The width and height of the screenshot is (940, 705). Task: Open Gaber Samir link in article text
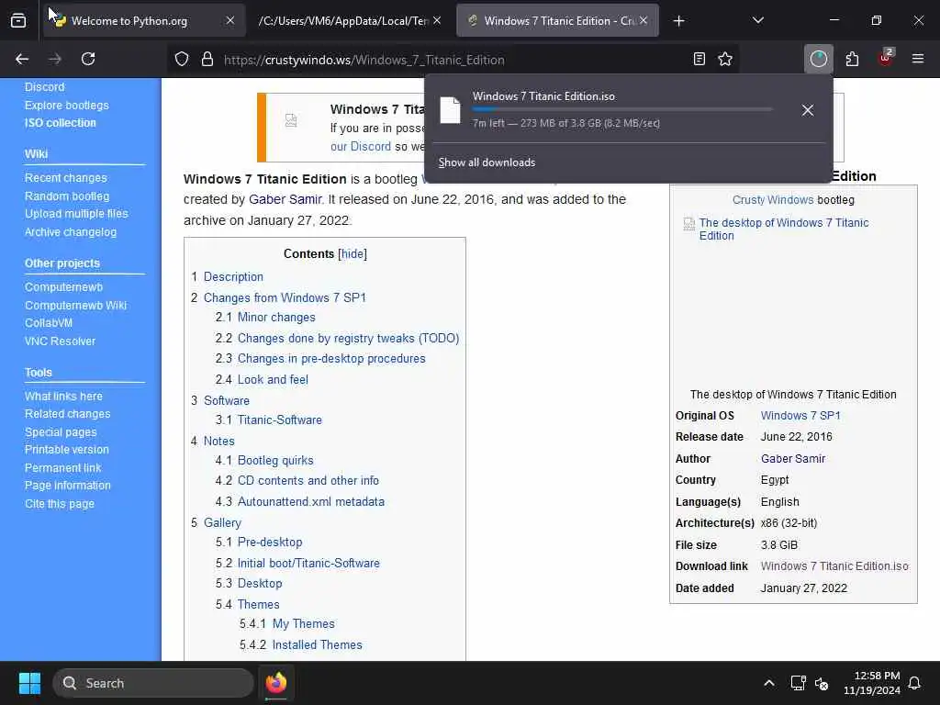coord(285,199)
